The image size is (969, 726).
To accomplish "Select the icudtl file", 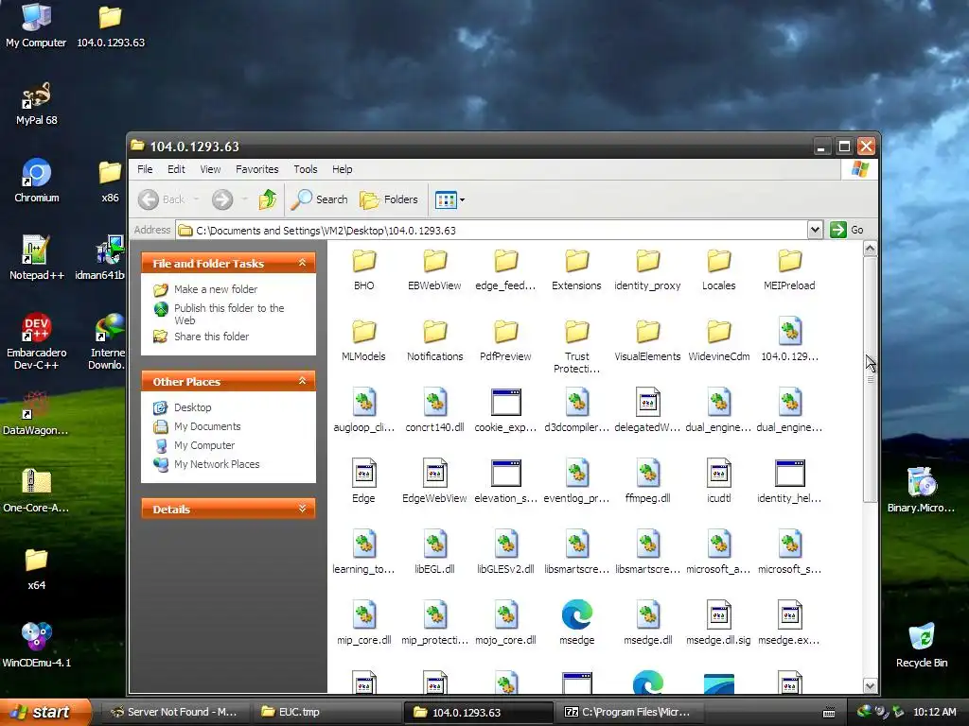I will pyautogui.click(x=719, y=481).
